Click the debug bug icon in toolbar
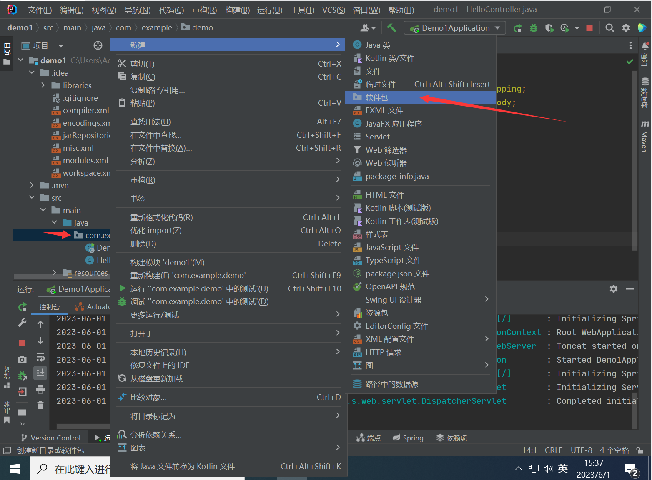Image resolution: width=652 pixels, height=480 pixels. point(533,28)
